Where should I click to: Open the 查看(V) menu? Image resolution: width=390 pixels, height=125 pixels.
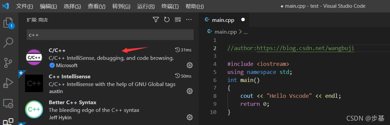tap(96, 6)
